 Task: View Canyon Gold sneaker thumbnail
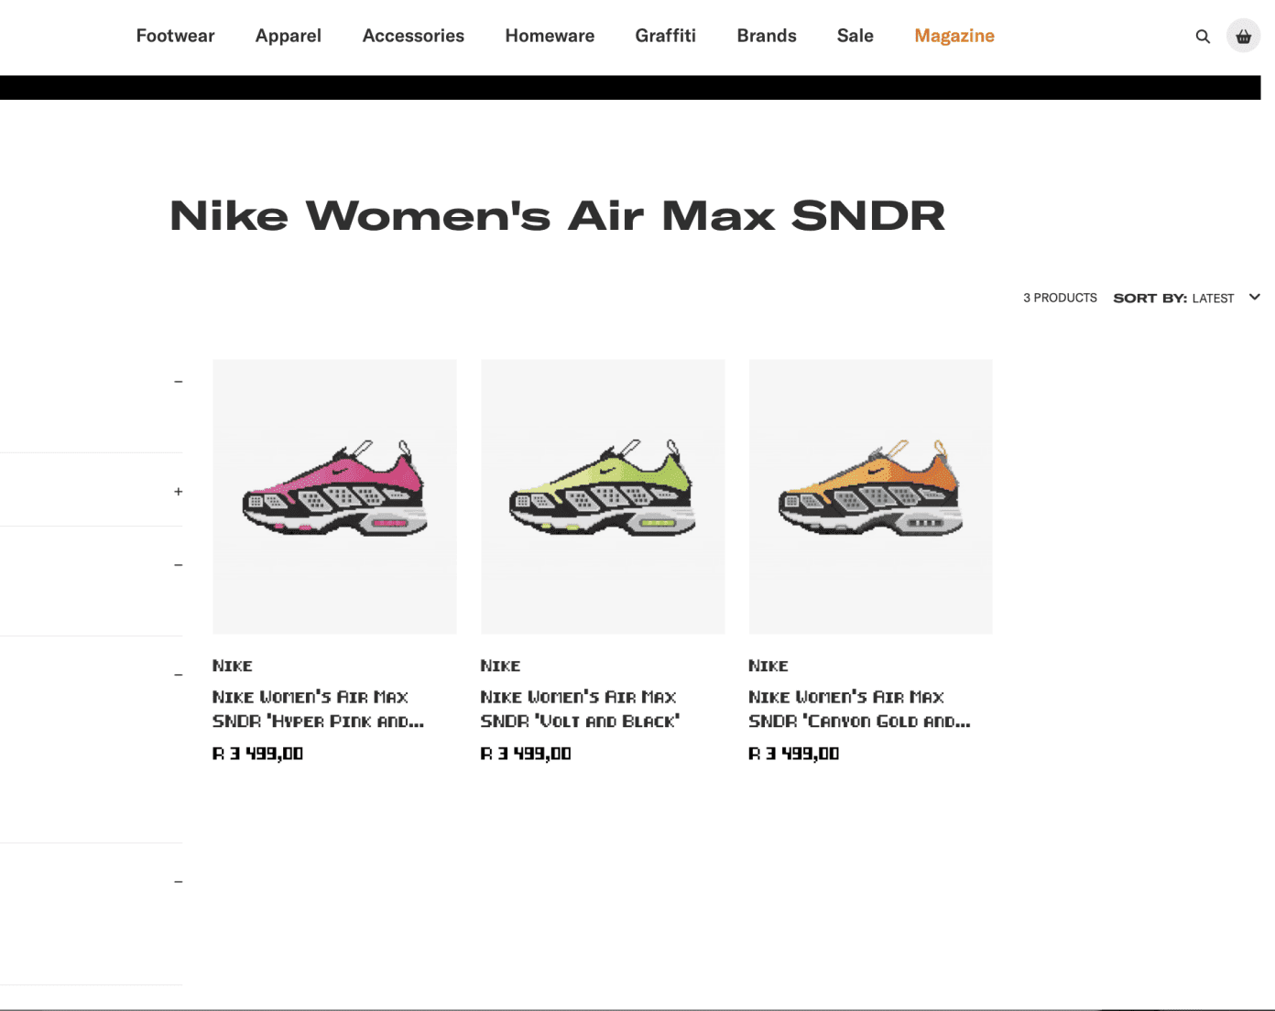point(870,496)
